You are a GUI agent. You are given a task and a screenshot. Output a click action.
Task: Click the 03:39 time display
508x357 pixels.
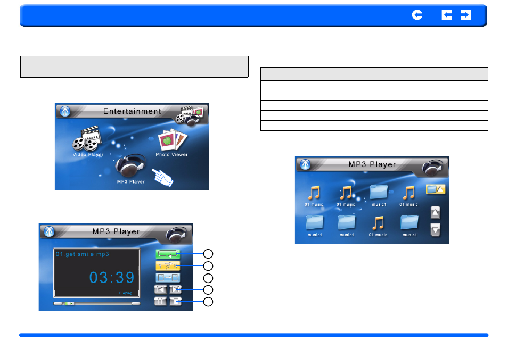112,277
